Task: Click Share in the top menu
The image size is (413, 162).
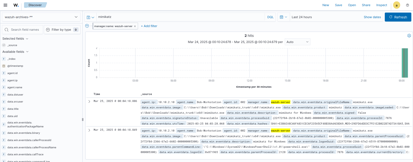Action: [x=366, y=5]
